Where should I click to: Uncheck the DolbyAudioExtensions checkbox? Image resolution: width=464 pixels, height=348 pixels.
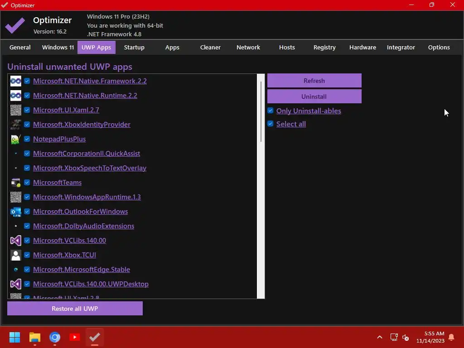(27, 226)
